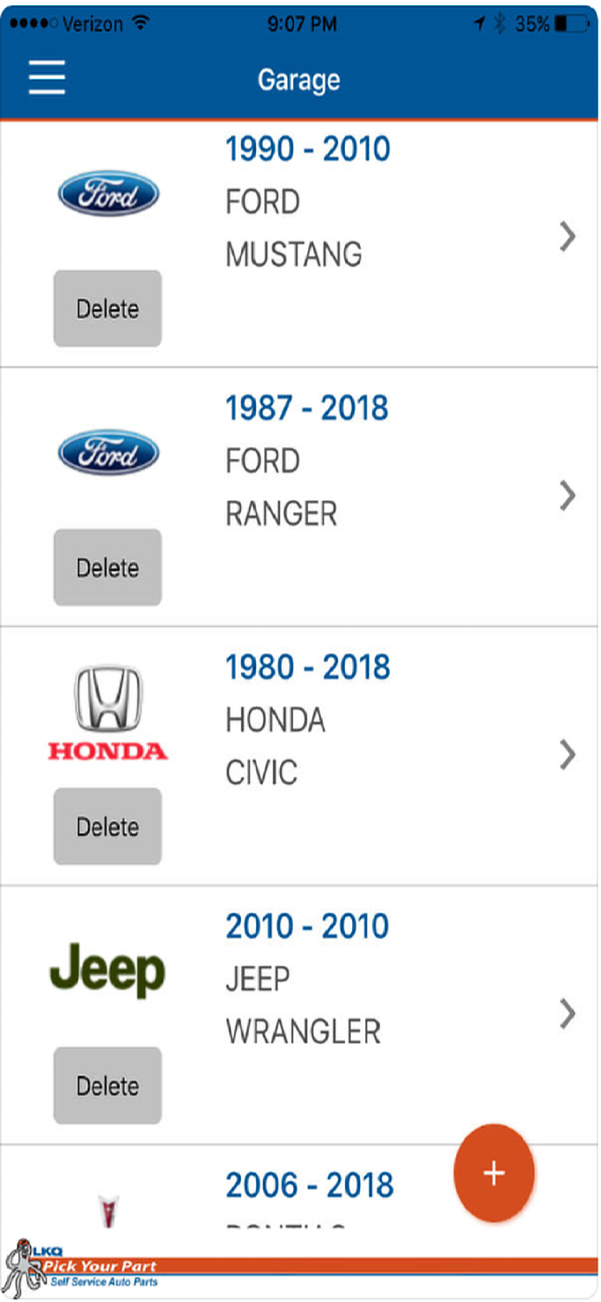Screen dimensions: 601x1302
Task: Tap the battery indicator in status bar
Action: [x=572, y=23]
